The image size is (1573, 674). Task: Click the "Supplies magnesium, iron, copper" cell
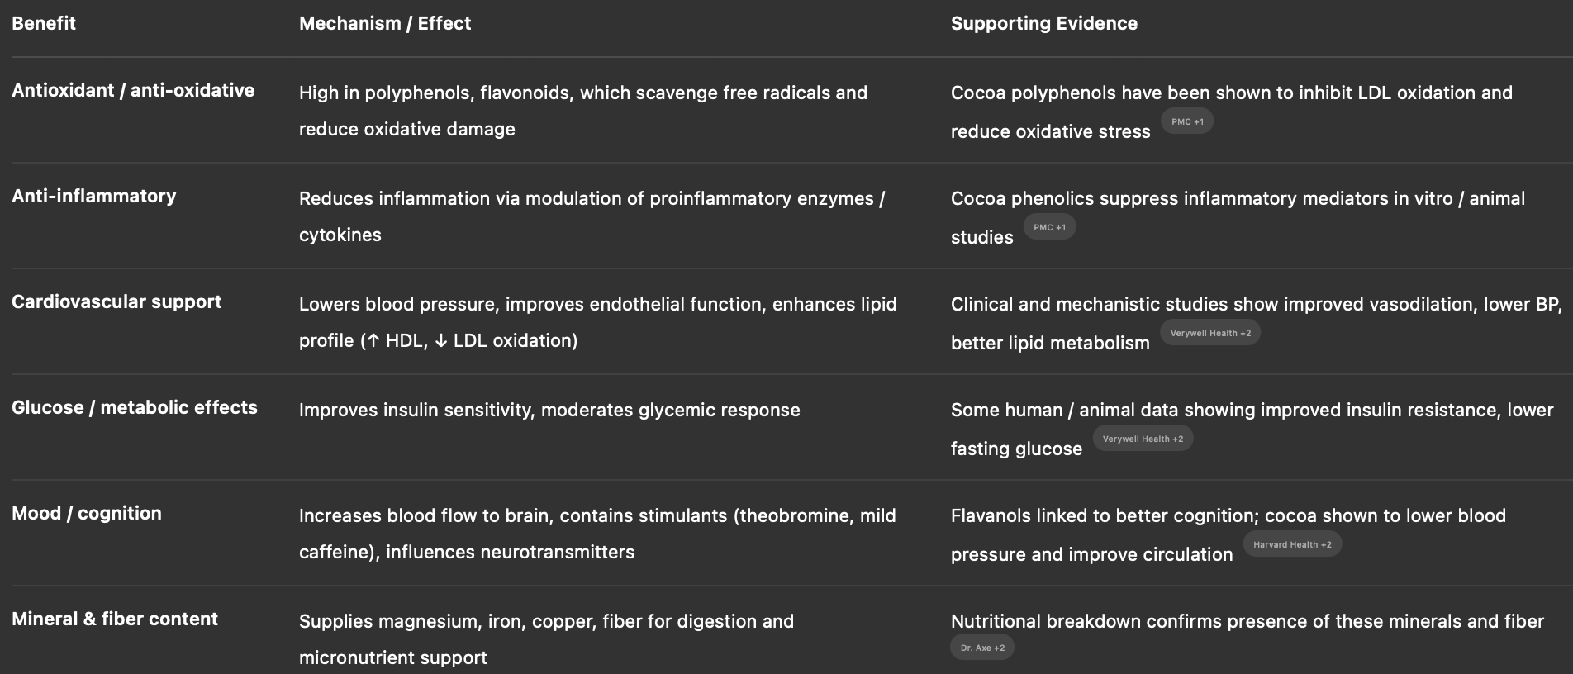click(546, 638)
